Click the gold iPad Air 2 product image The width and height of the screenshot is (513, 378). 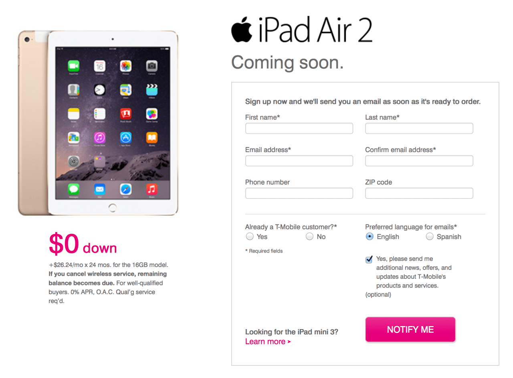pyautogui.click(x=98, y=123)
